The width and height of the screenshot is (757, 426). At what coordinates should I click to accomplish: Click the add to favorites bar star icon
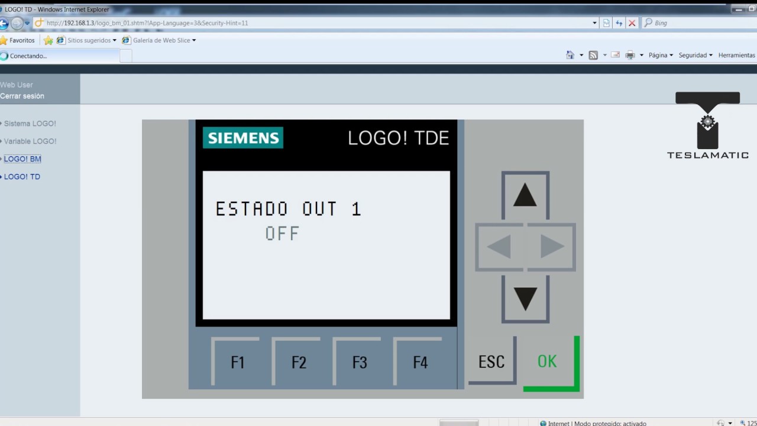pos(48,40)
